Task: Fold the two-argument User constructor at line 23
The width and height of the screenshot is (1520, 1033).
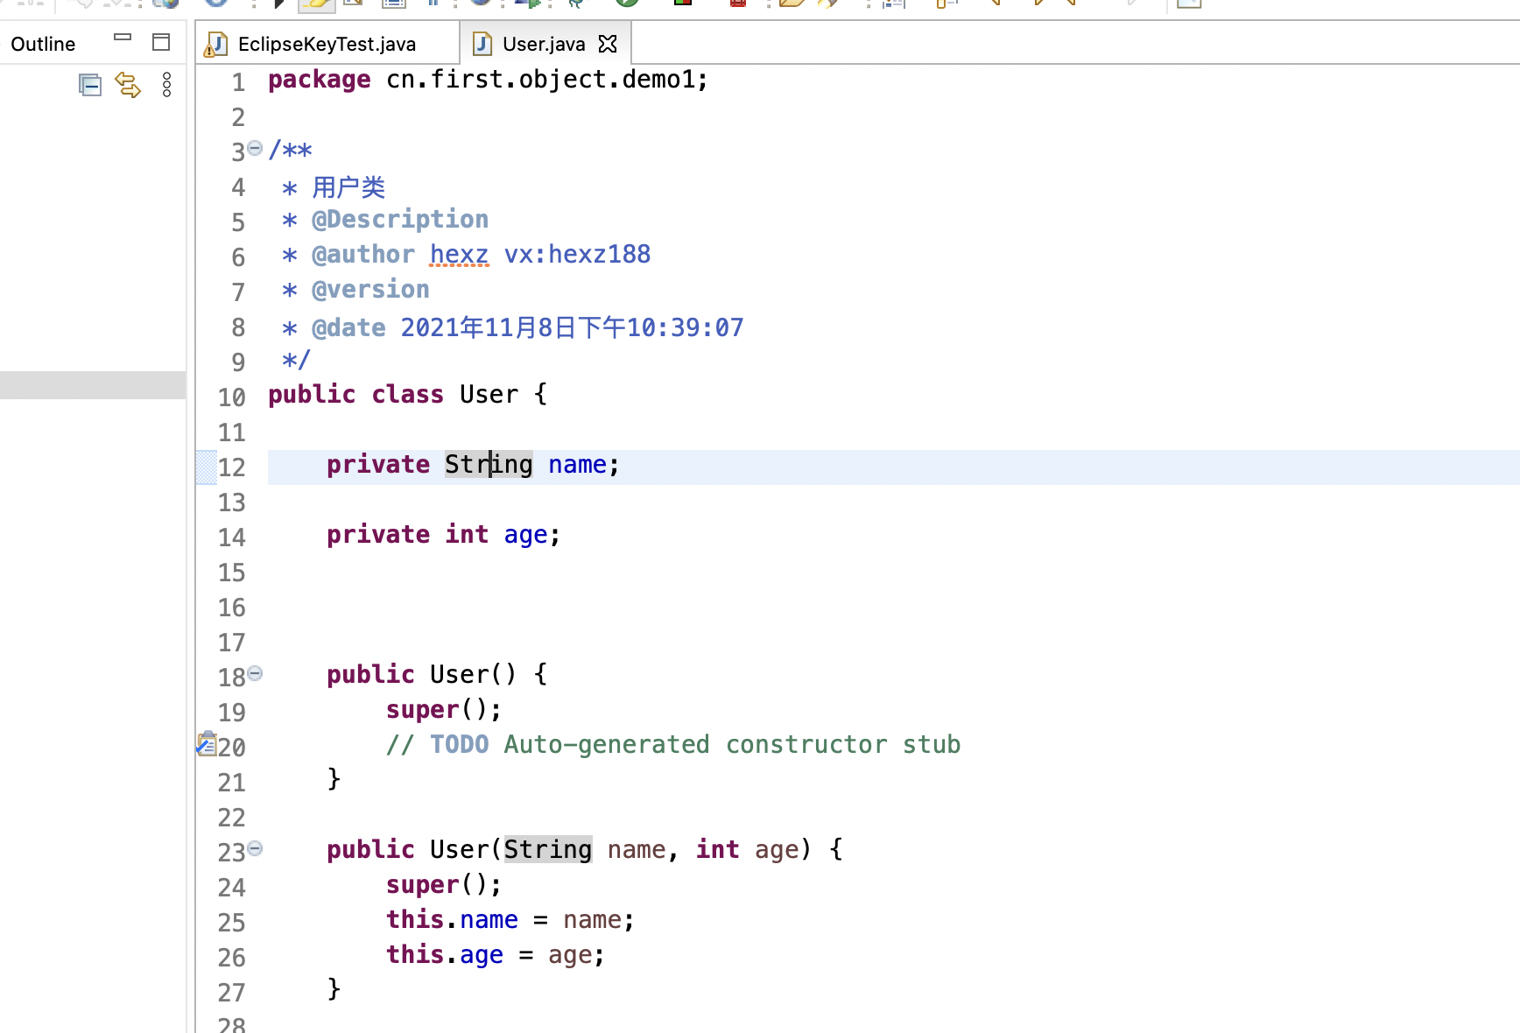Action: 255,848
